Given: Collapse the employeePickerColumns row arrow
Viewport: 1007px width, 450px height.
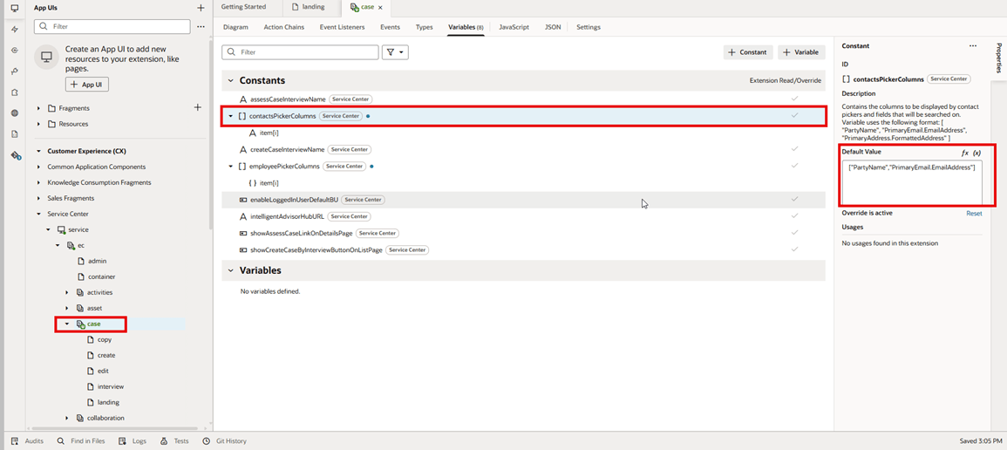Looking at the screenshot, I should click(x=230, y=167).
